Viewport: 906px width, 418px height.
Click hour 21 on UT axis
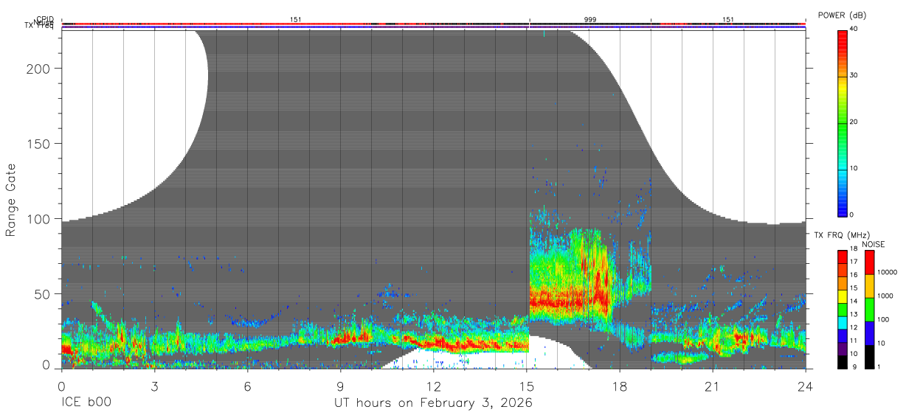click(x=713, y=386)
